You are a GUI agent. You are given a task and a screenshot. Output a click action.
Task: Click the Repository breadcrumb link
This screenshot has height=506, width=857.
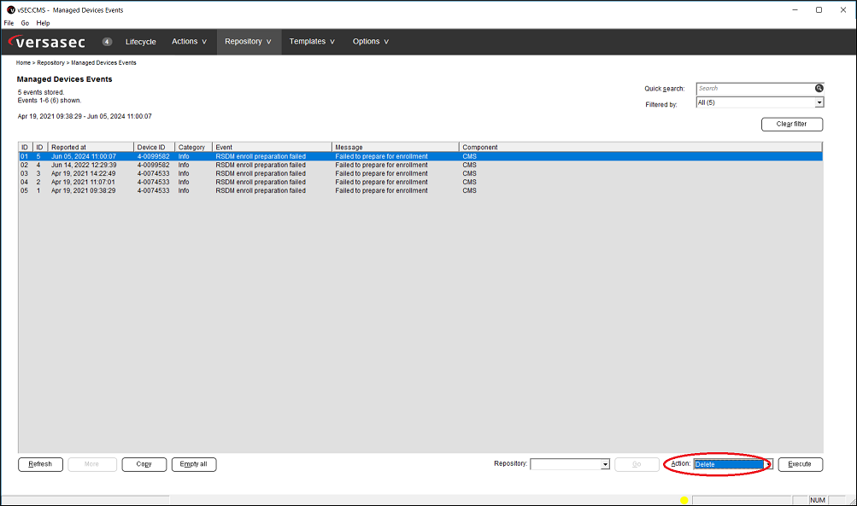(50, 63)
